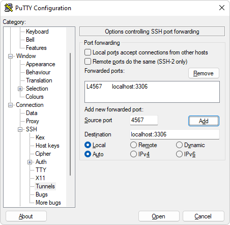
Task: Open the Translation category
Action: [x=39, y=80]
